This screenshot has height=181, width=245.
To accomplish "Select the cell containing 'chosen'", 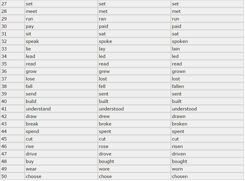I will (x=207, y=176).
